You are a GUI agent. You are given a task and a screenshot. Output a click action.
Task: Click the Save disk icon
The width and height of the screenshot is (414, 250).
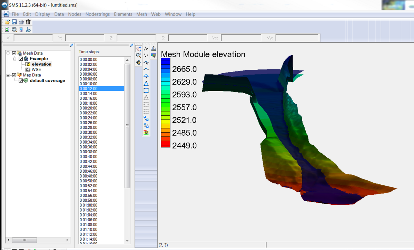click(x=14, y=22)
